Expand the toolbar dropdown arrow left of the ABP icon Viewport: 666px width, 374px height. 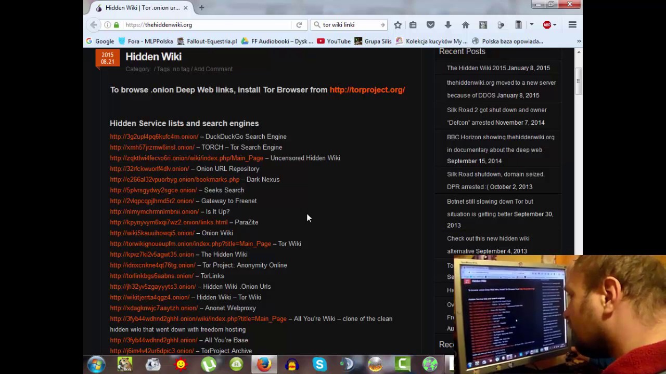(x=531, y=25)
